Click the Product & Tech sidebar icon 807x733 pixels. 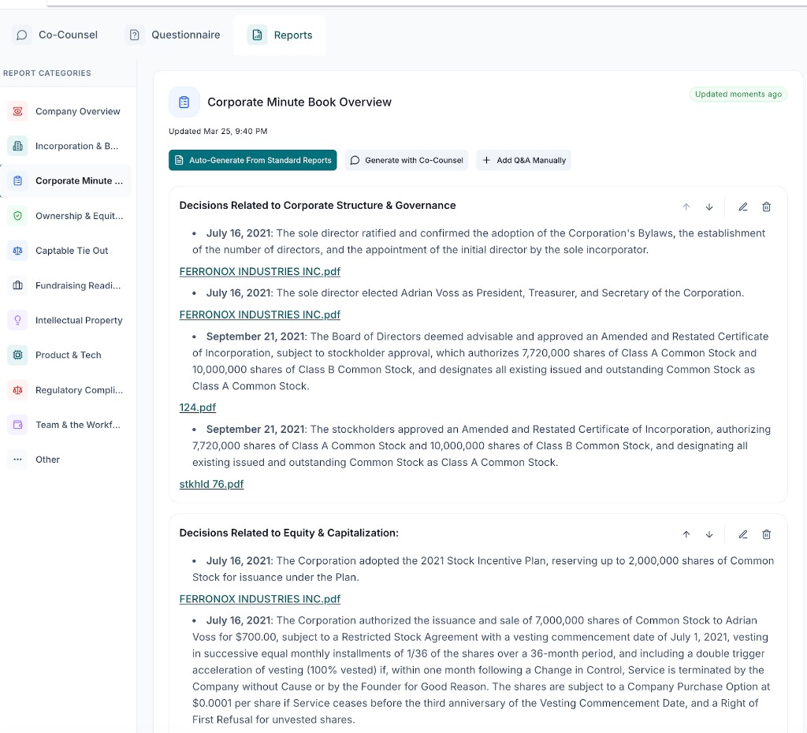point(17,355)
